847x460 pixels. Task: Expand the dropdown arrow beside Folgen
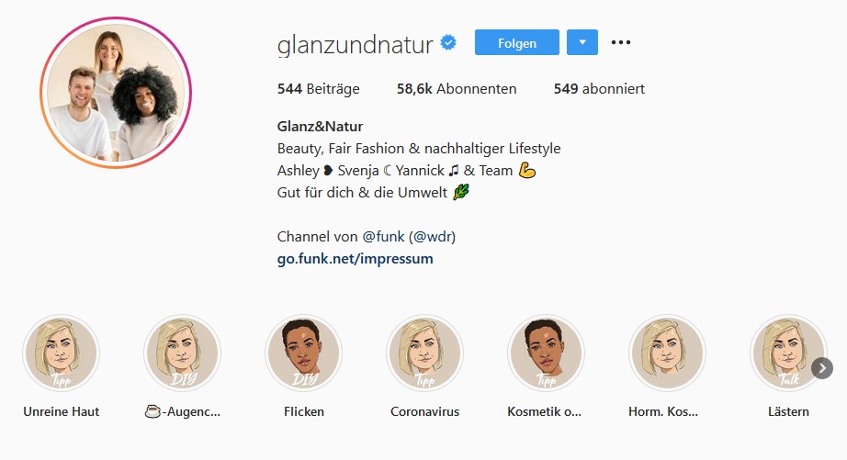point(582,42)
